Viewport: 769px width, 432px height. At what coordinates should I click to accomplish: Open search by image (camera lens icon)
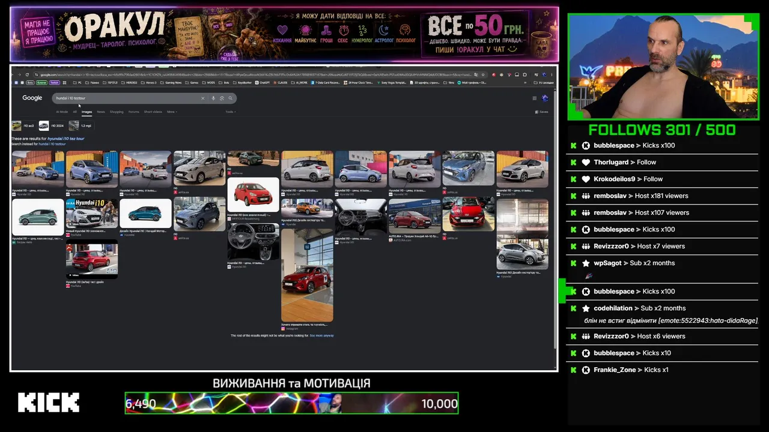click(222, 98)
